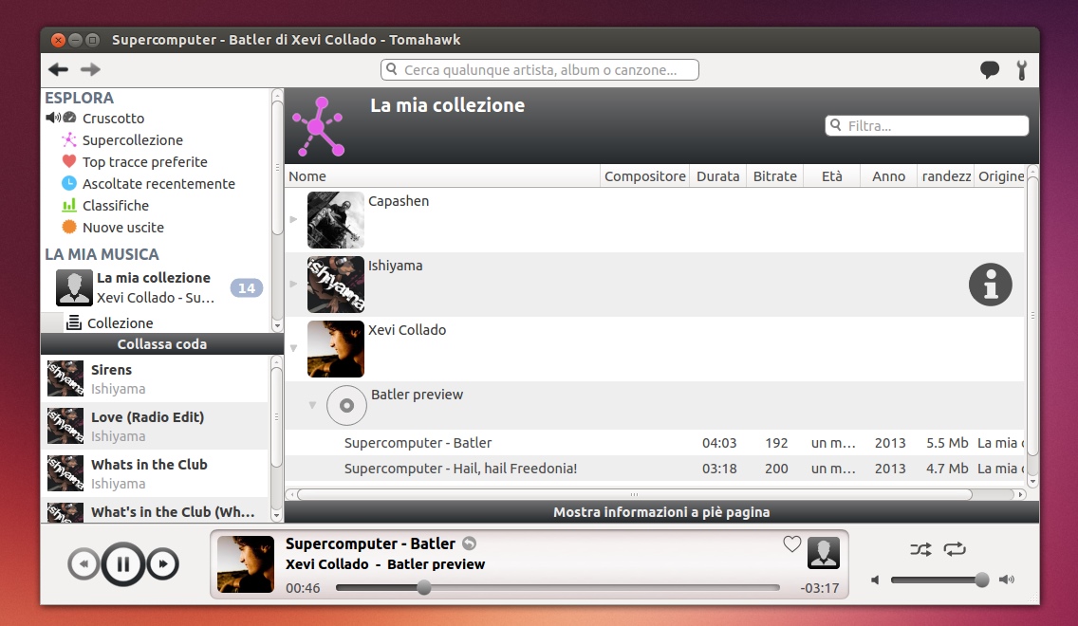Open Nuove uscite in sidebar
The height and width of the screenshot is (626, 1078).
(123, 228)
